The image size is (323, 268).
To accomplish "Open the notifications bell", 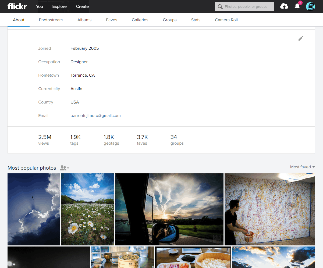I will click(297, 6).
